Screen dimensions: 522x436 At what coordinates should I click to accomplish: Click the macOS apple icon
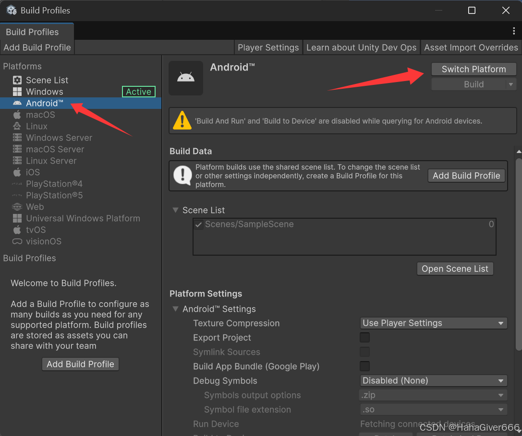coord(17,115)
